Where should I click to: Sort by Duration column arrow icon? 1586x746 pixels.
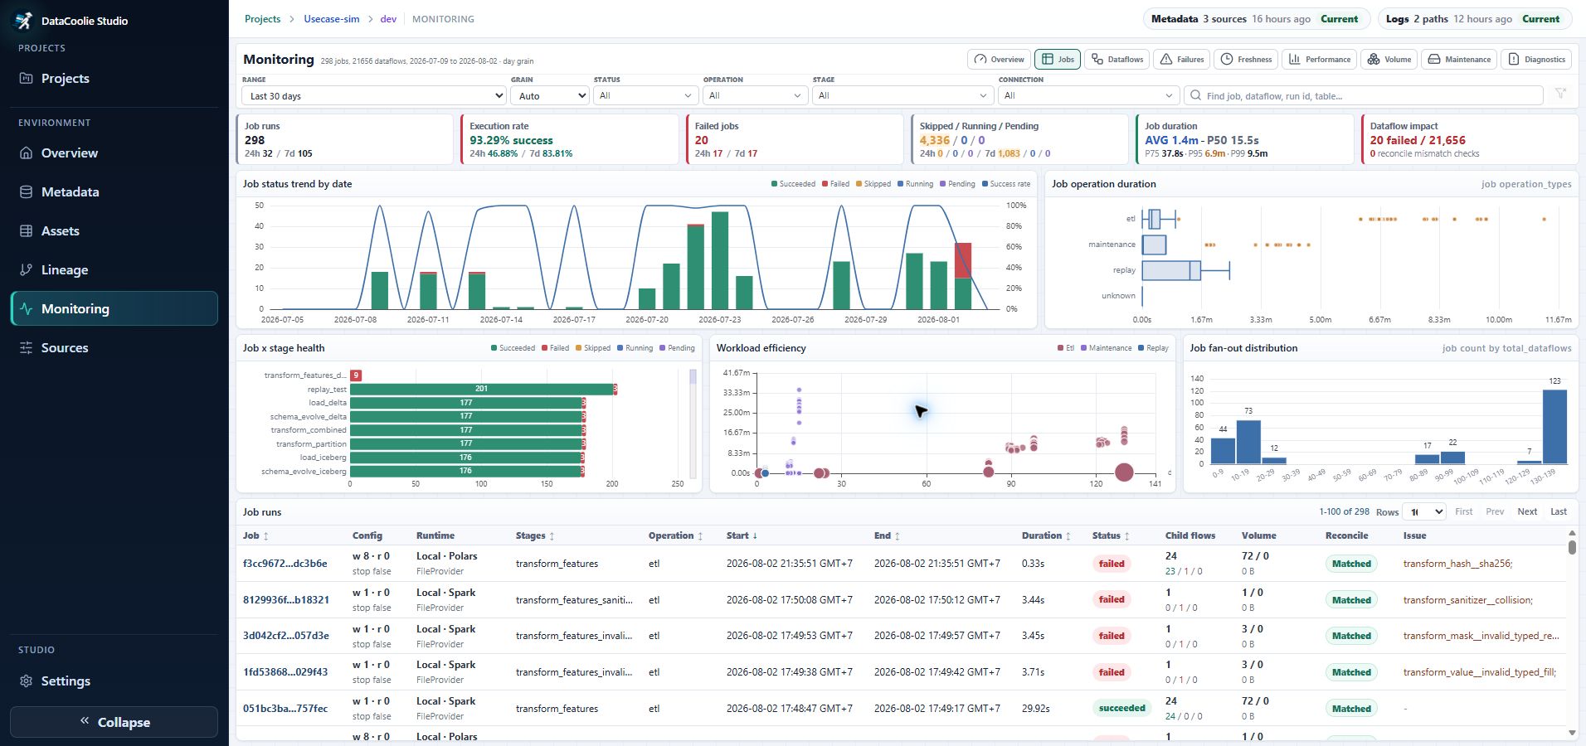tap(1068, 536)
